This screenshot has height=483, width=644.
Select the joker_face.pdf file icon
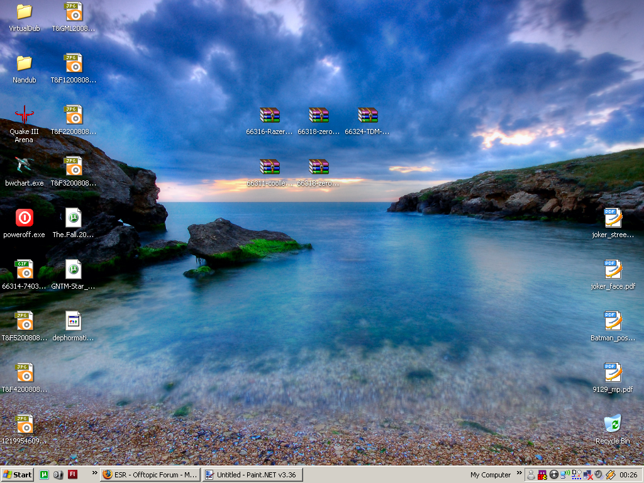[613, 270]
